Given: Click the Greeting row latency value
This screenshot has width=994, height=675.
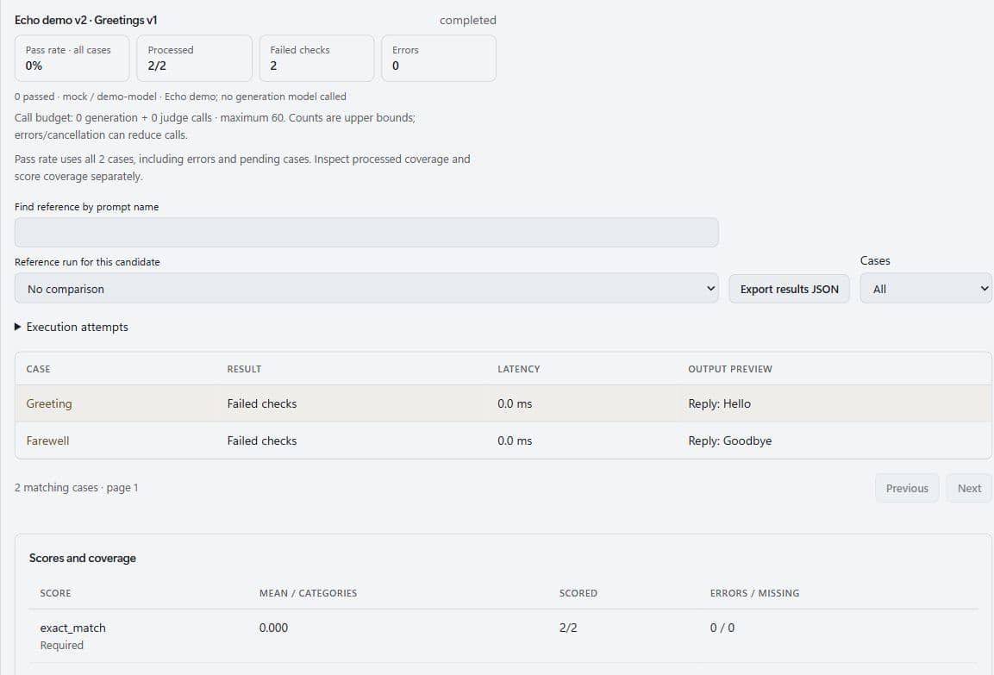Looking at the screenshot, I should tap(514, 403).
